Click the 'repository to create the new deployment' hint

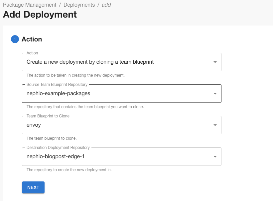(x=69, y=170)
